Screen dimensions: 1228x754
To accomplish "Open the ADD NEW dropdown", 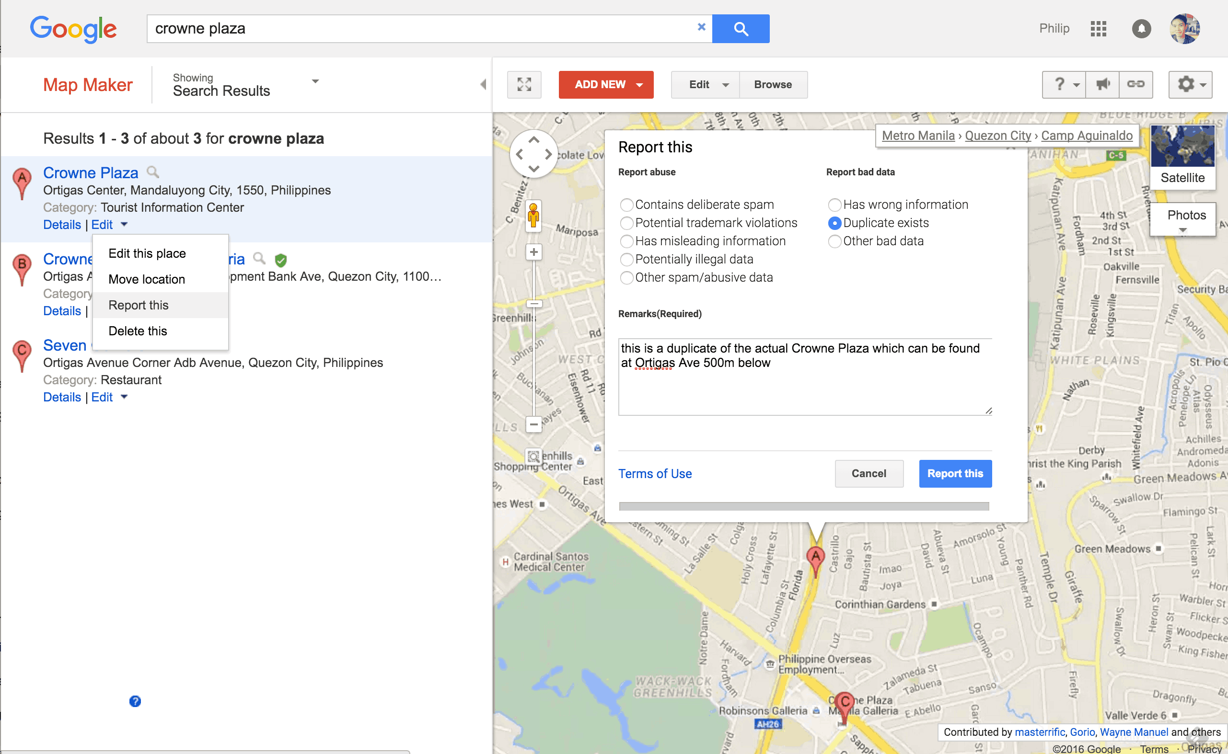I will tap(606, 85).
